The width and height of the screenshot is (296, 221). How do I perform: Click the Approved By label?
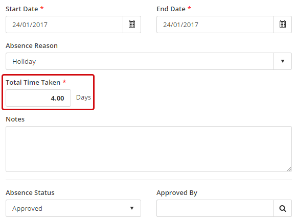(x=177, y=193)
